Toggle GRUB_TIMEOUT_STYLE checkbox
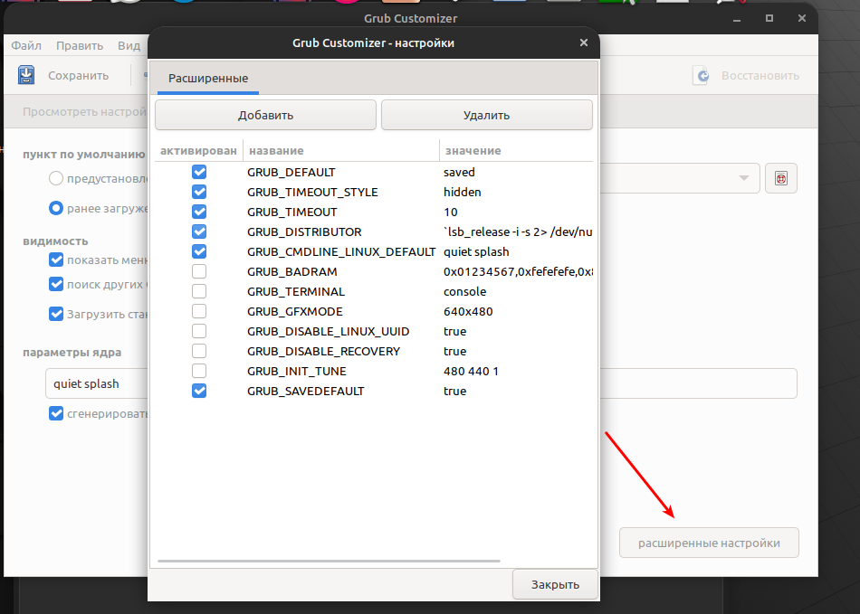This screenshot has width=860, height=614. (x=199, y=192)
